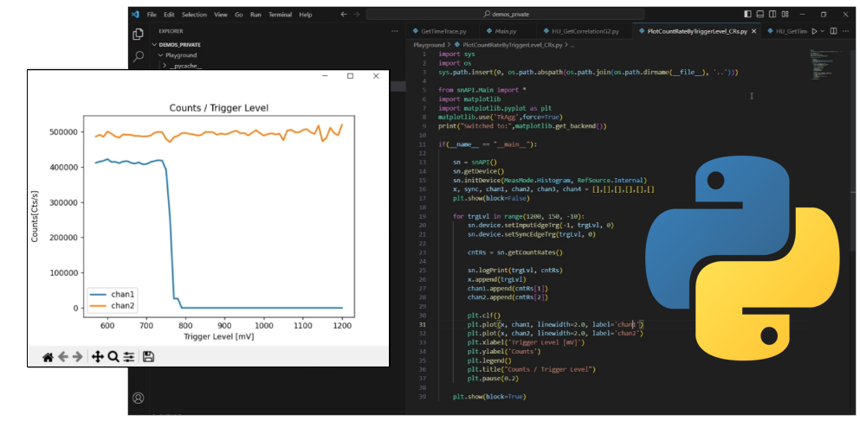
Task: Go forward to next plot view
Action: point(77,357)
